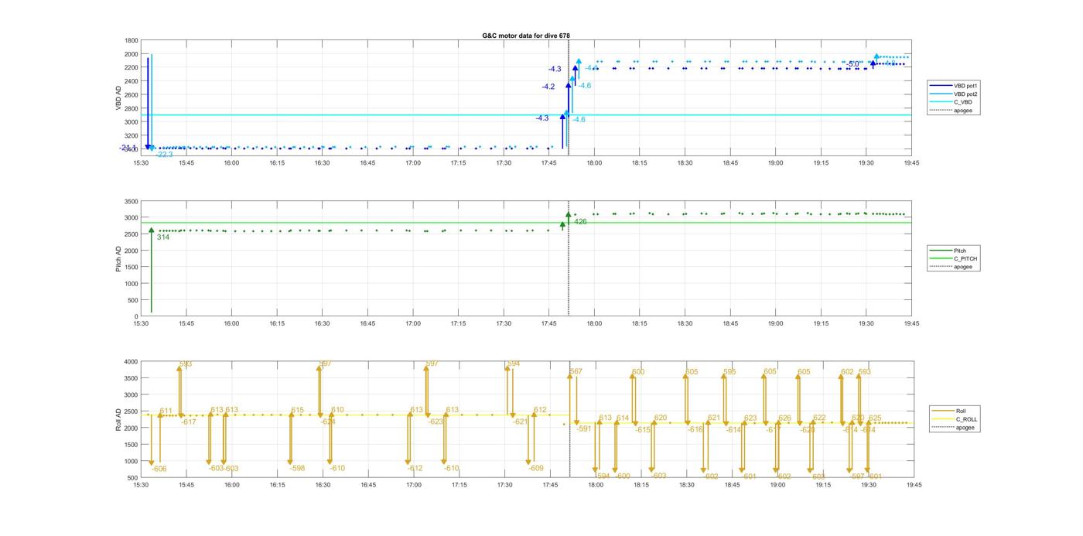The image size is (1083, 536).
Task: Click the "-5.0" VBD label
Action: [x=852, y=64]
